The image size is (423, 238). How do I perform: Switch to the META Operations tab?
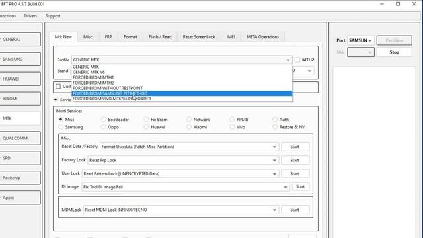(x=262, y=37)
